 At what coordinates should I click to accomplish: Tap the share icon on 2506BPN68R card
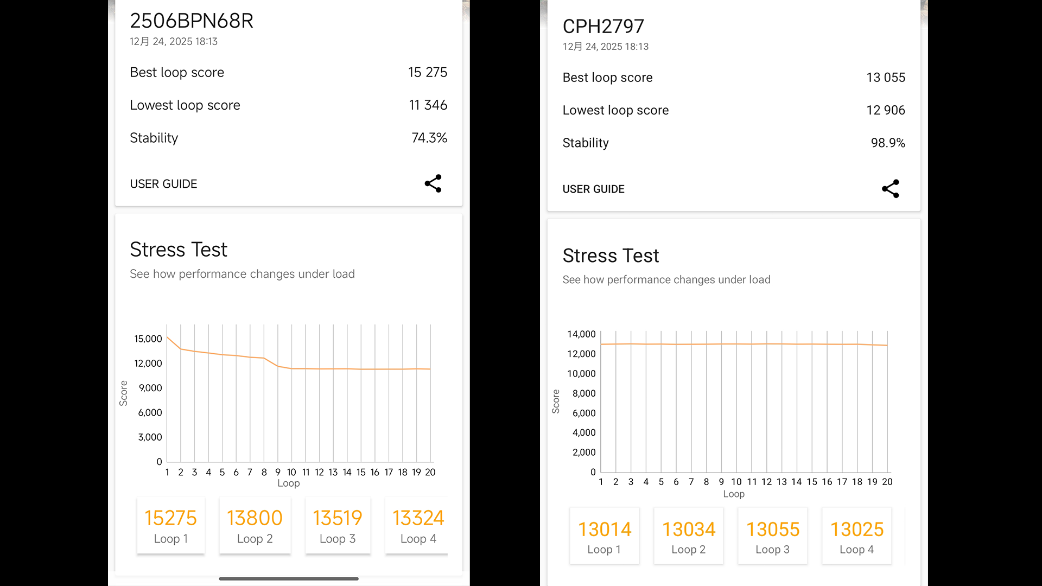tap(433, 183)
